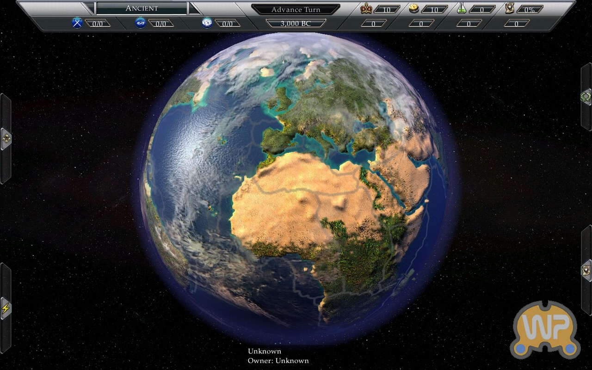This screenshot has width=592, height=370.
Task: Click the blue globe diplomacy icon
Action: (x=207, y=23)
